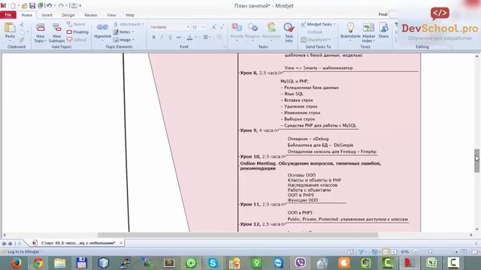This screenshot has height=270, width=481.
Task: Click the Share icon
Action: (x=383, y=28)
